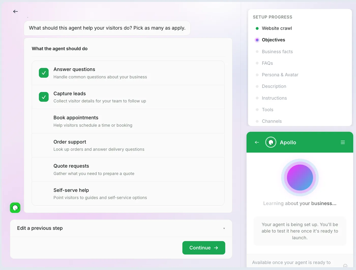Select Business facts in setup progress

click(277, 52)
